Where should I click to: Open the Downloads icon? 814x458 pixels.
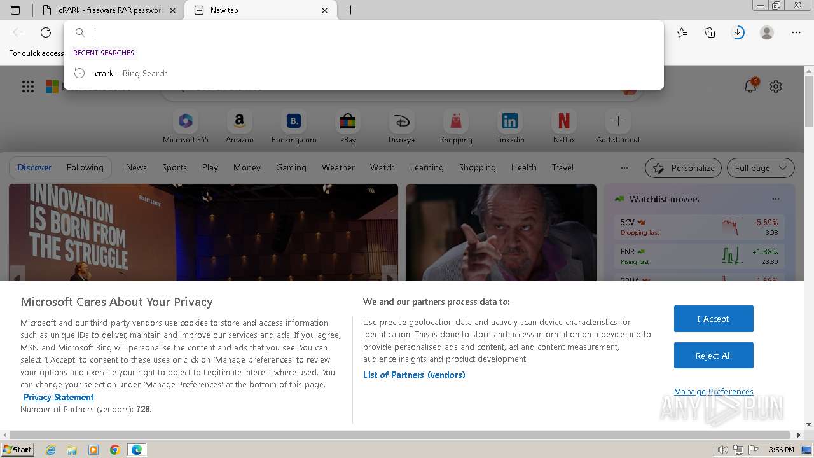click(738, 32)
